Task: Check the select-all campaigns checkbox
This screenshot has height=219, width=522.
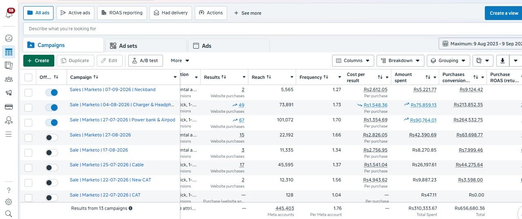Action: tap(28, 77)
